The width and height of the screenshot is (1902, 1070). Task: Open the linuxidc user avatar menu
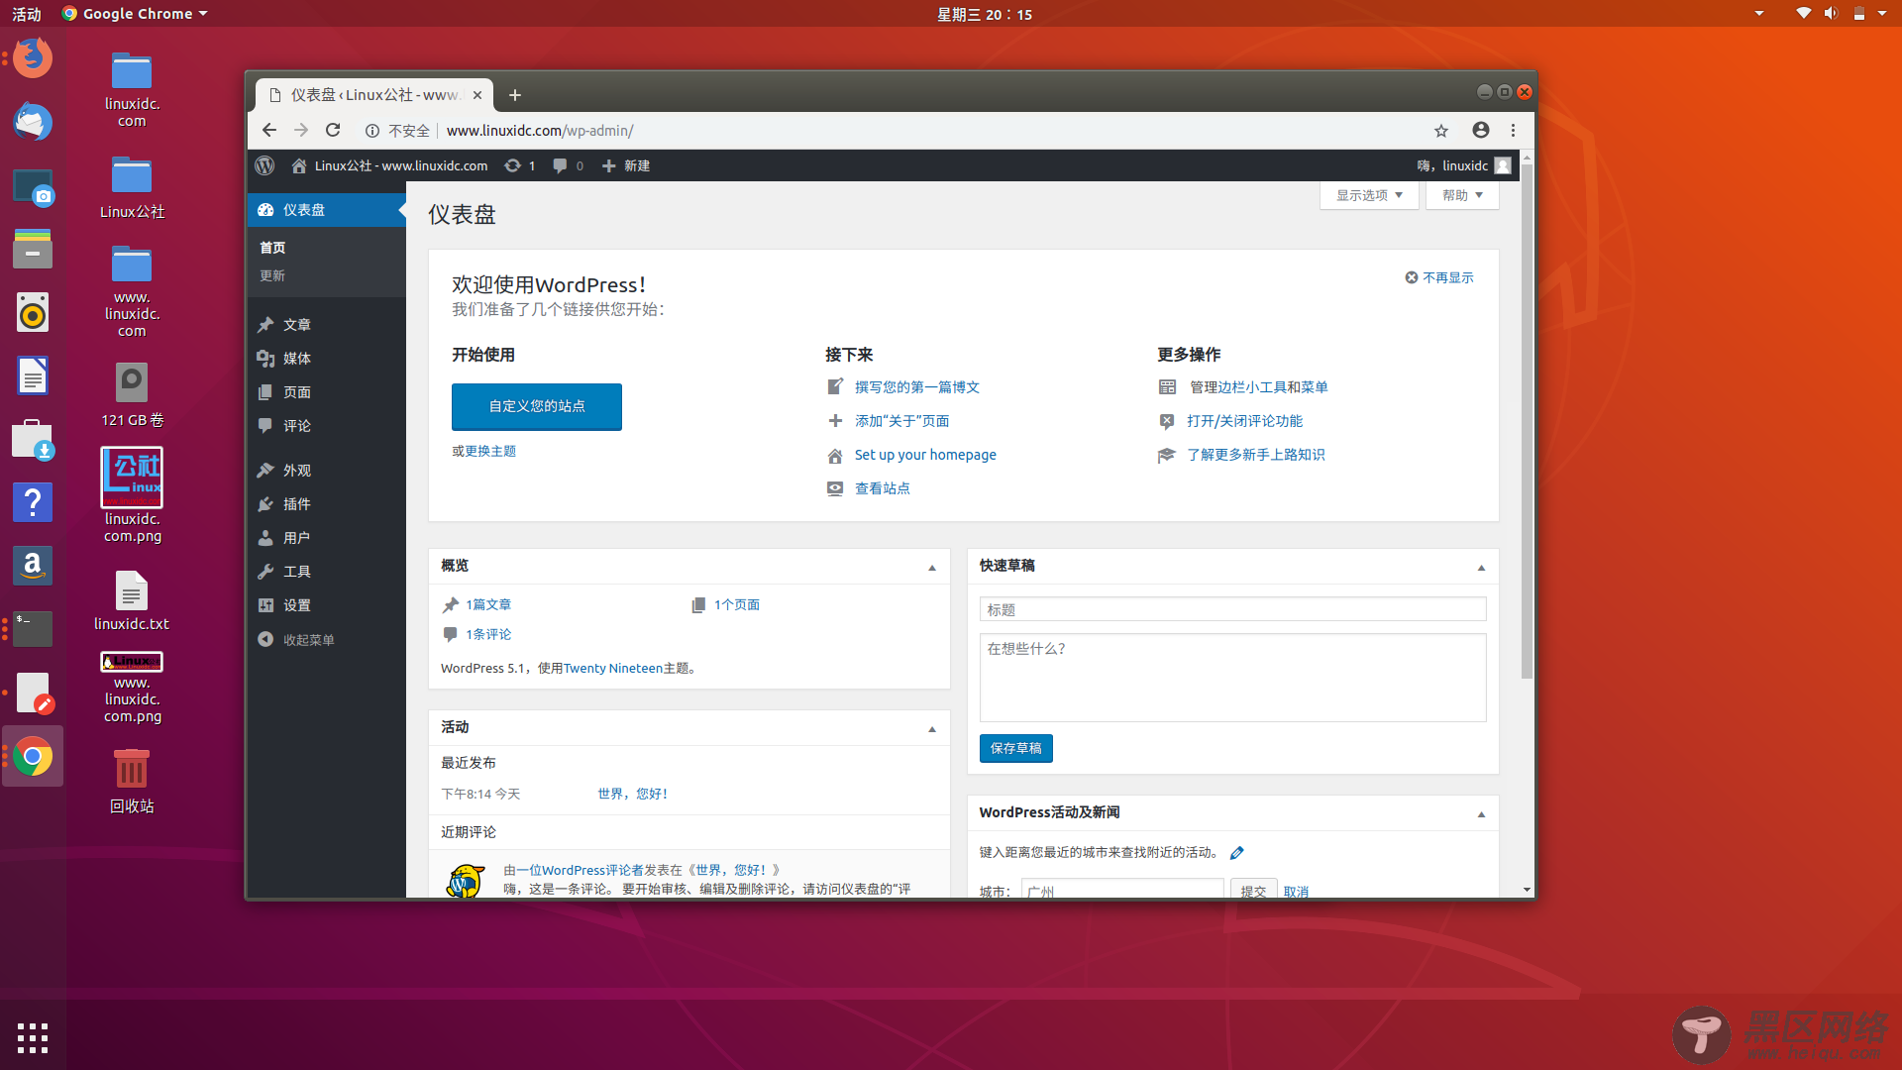pos(1503,165)
